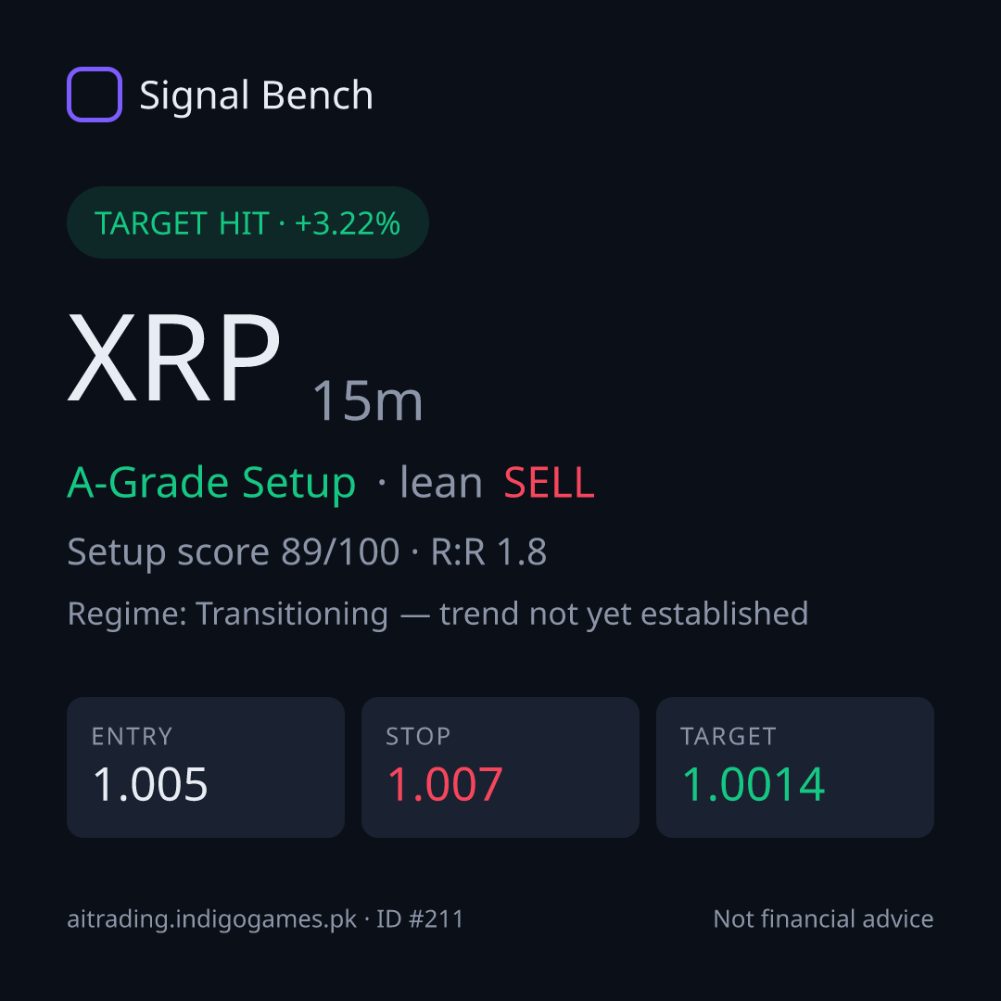Click the Not financial advice disclaimer

824,919
